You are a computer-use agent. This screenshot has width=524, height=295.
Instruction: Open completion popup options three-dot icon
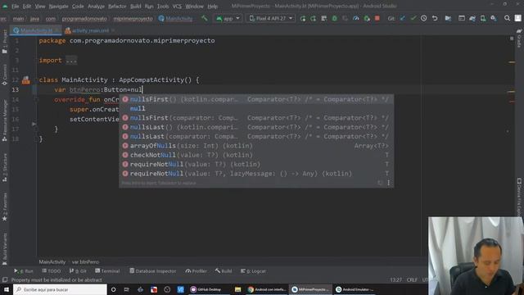(x=388, y=183)
